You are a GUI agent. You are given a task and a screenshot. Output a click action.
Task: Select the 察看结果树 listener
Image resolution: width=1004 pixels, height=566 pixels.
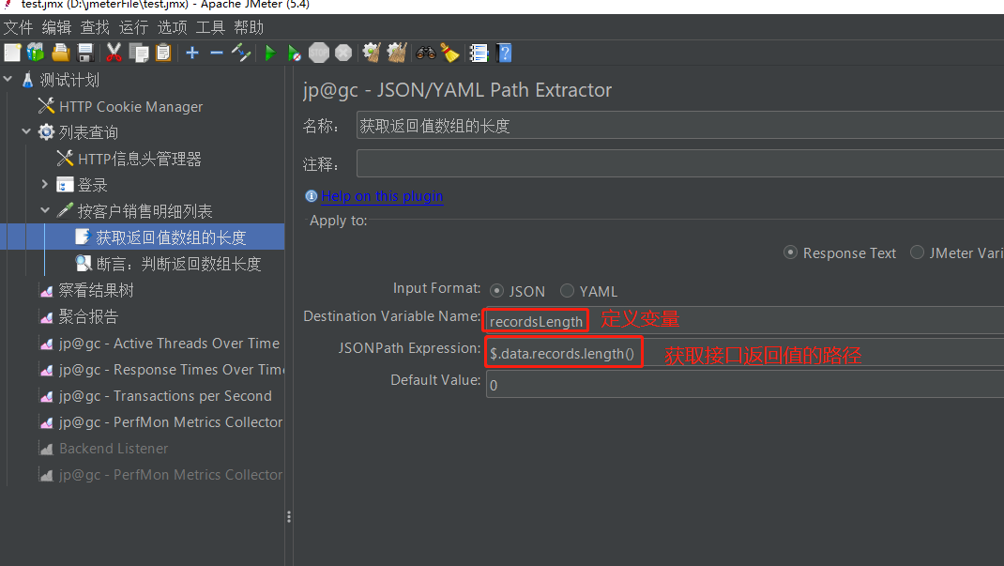coord(96,290)
